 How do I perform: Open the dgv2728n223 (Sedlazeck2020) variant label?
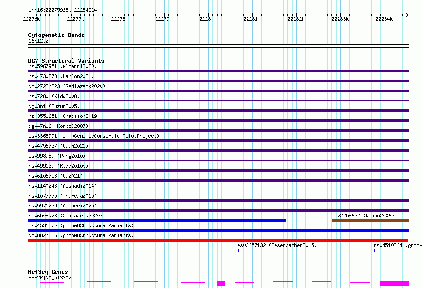click(67, 86)
